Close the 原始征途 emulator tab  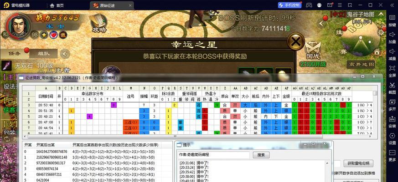(130, 5)
